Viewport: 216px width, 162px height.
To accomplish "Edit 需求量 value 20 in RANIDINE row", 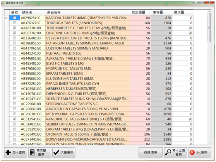I will [x=183, y=119].
